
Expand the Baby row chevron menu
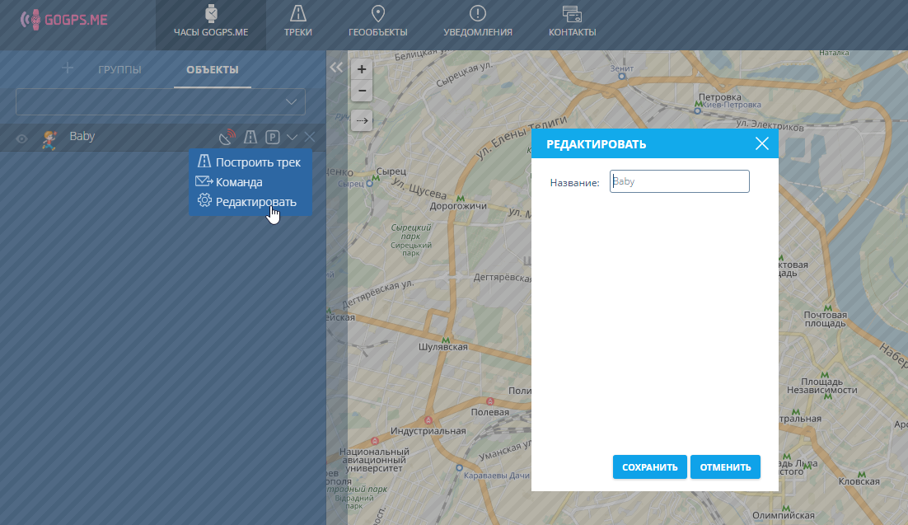point(292,138)
